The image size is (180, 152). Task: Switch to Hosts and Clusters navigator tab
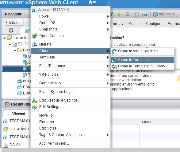click(11, 30)
